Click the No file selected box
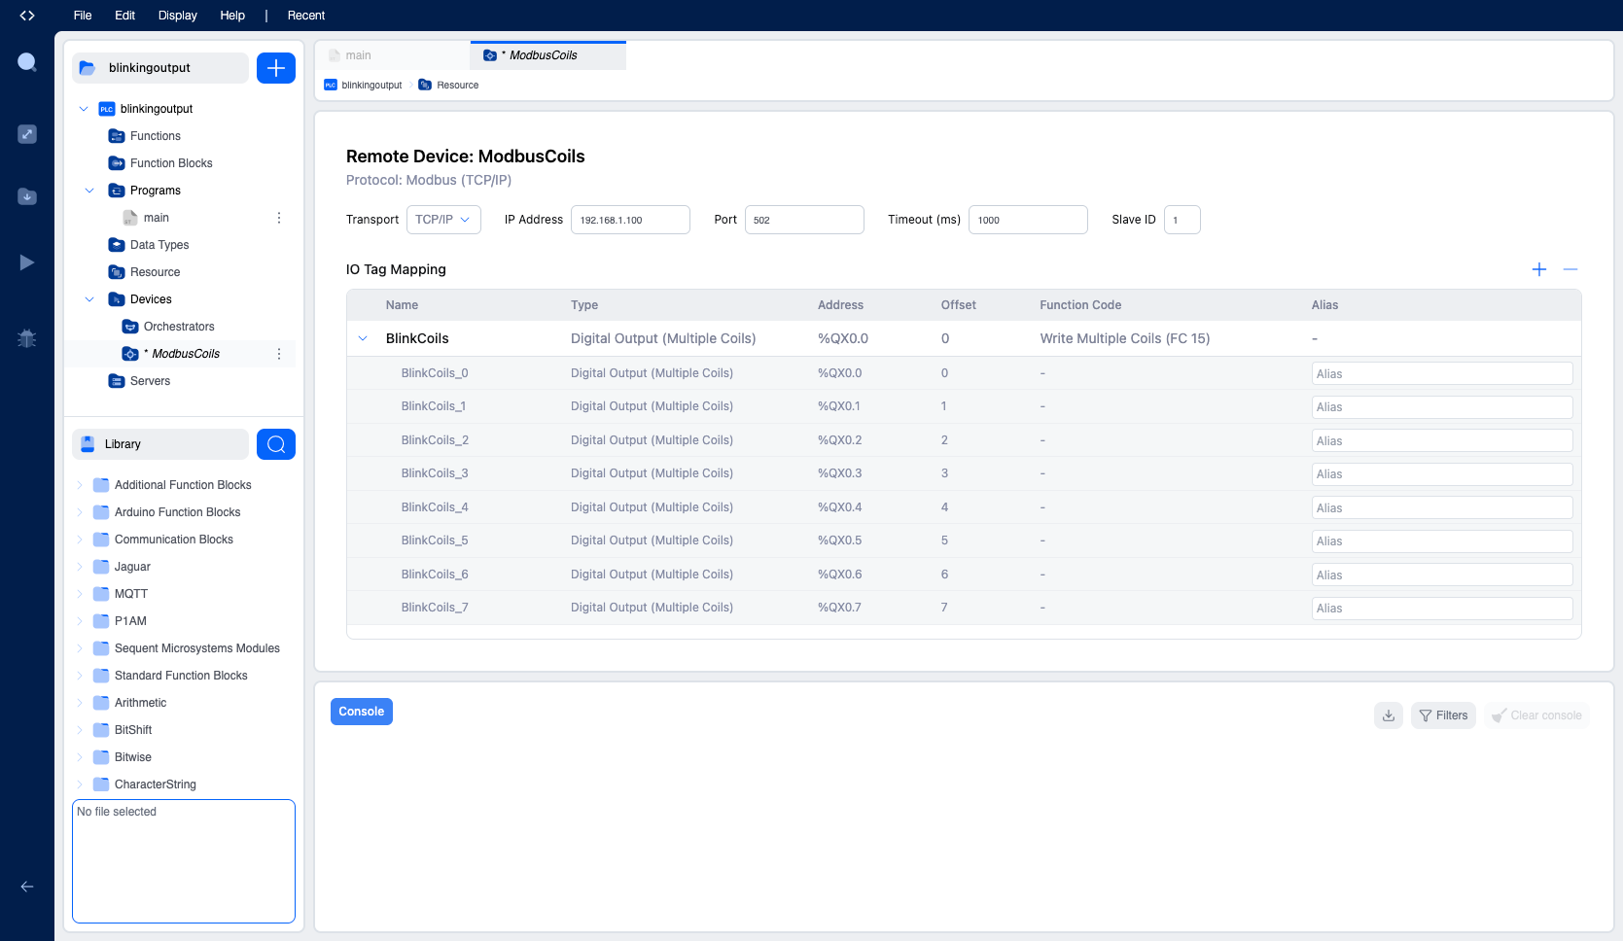The width and height of the screenshot is (1623, 941). click(x=184, y=861)
